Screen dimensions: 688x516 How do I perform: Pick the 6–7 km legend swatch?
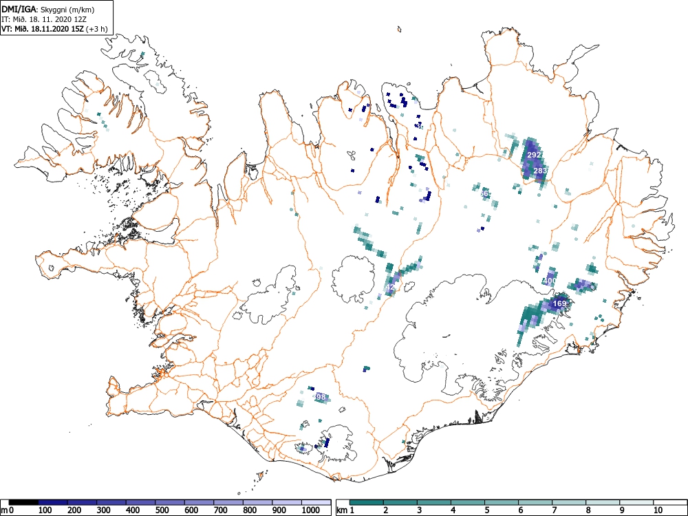click(535, 502)
